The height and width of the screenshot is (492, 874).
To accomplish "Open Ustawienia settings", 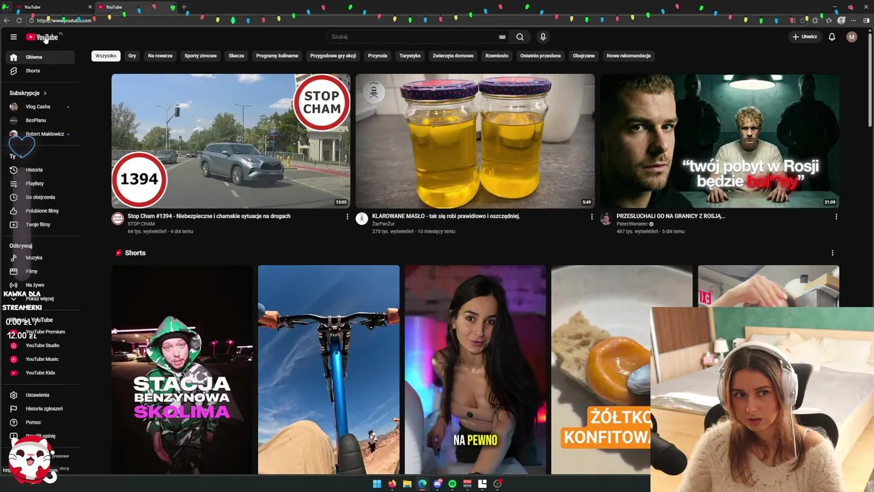I will click(40, 395).
